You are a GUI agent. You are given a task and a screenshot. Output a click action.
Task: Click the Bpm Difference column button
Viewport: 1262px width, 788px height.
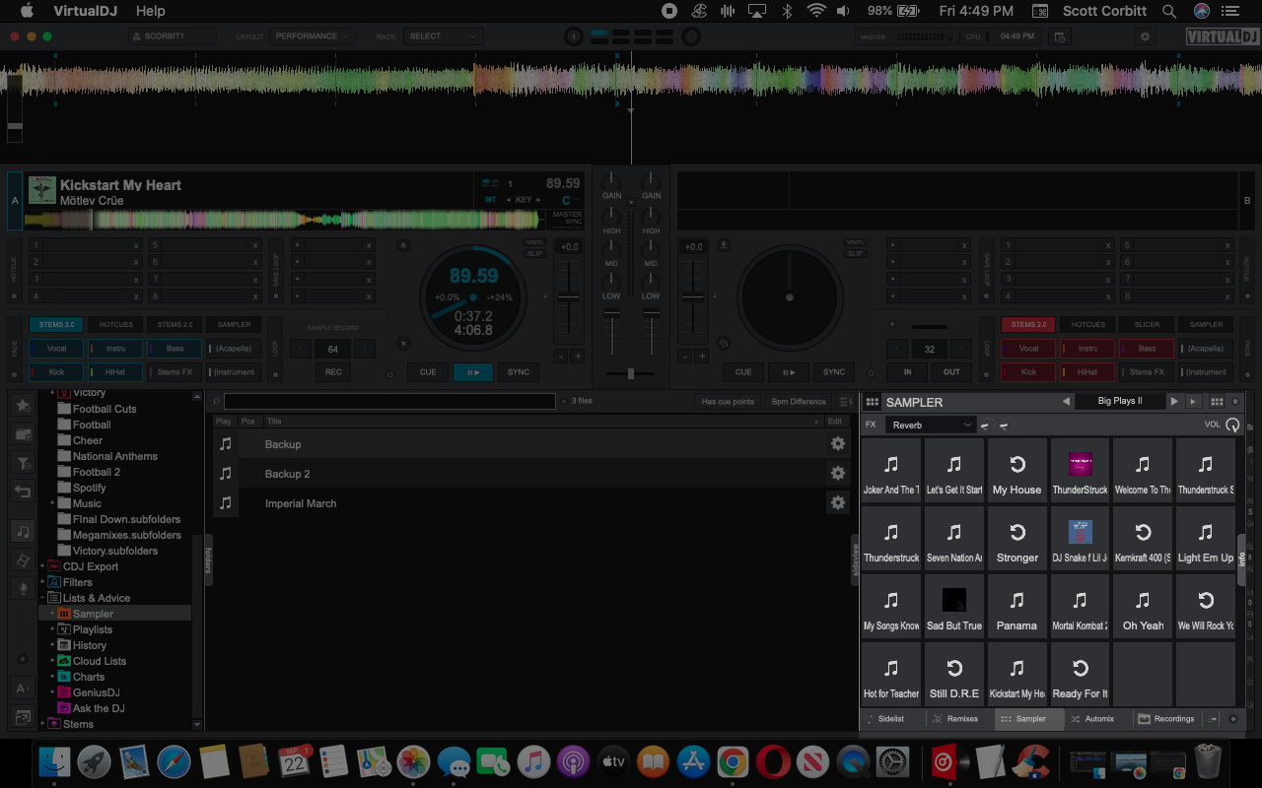799,402
